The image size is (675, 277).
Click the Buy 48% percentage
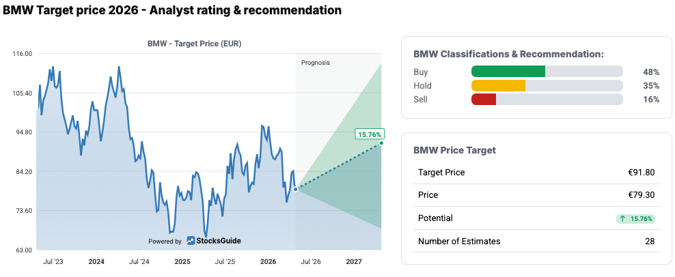coord(650,72)
